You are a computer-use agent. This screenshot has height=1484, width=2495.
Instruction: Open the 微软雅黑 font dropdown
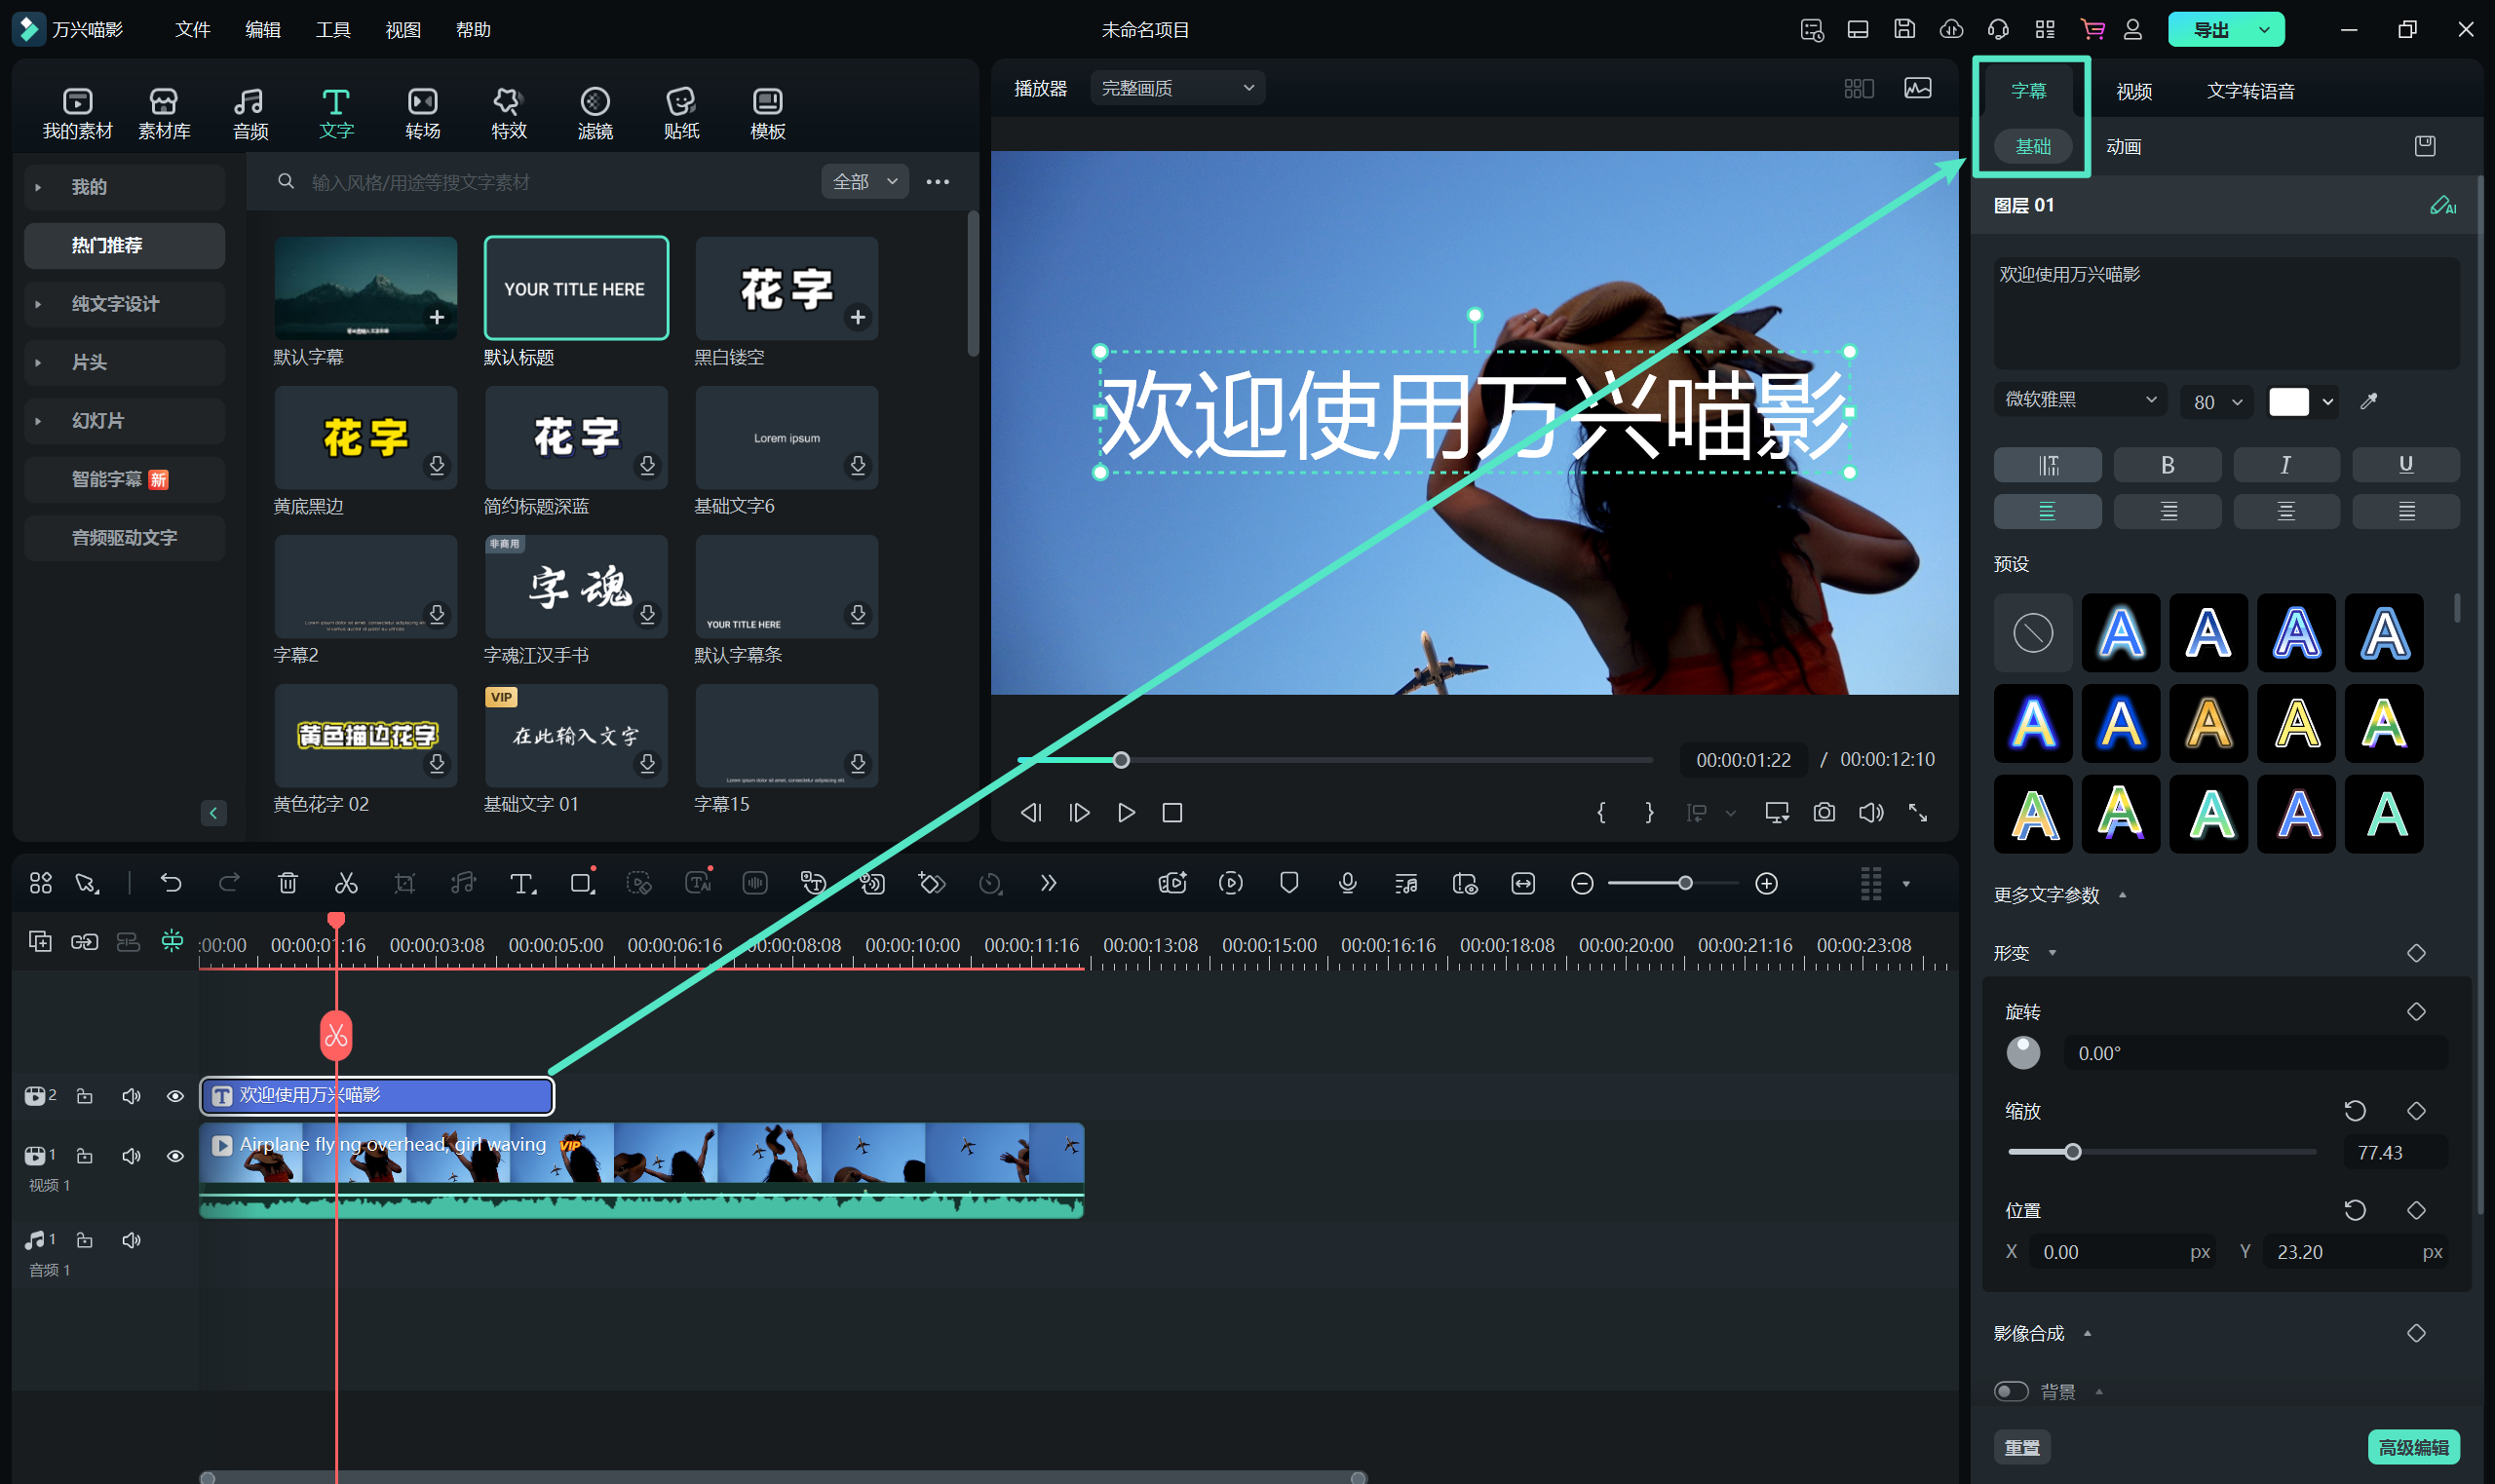[2080, 400]
